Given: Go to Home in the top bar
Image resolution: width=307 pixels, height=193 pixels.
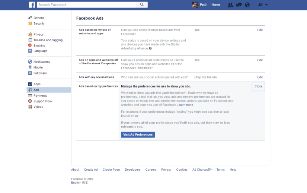Looking at the screenshot, I should tap(215, 5).
